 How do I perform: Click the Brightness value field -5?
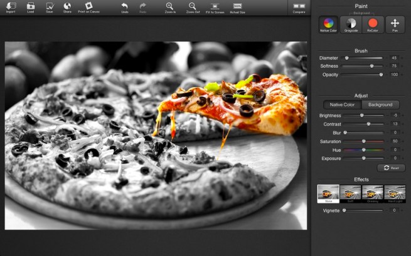[x=395, y=115]
